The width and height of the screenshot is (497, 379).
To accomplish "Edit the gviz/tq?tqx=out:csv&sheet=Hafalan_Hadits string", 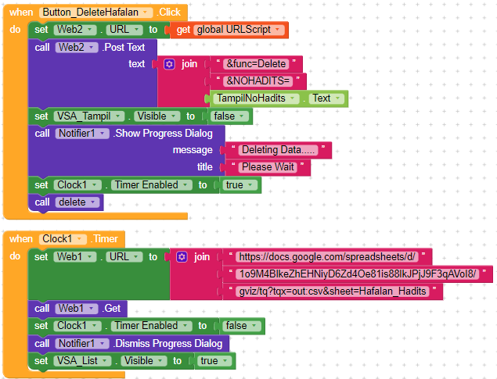I will tap(333, 291).
